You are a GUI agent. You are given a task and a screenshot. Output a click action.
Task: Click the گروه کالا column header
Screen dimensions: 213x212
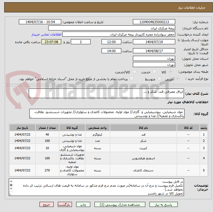[x=72, y=128]
